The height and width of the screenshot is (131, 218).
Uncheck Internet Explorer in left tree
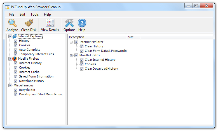(x=10, y=37)
